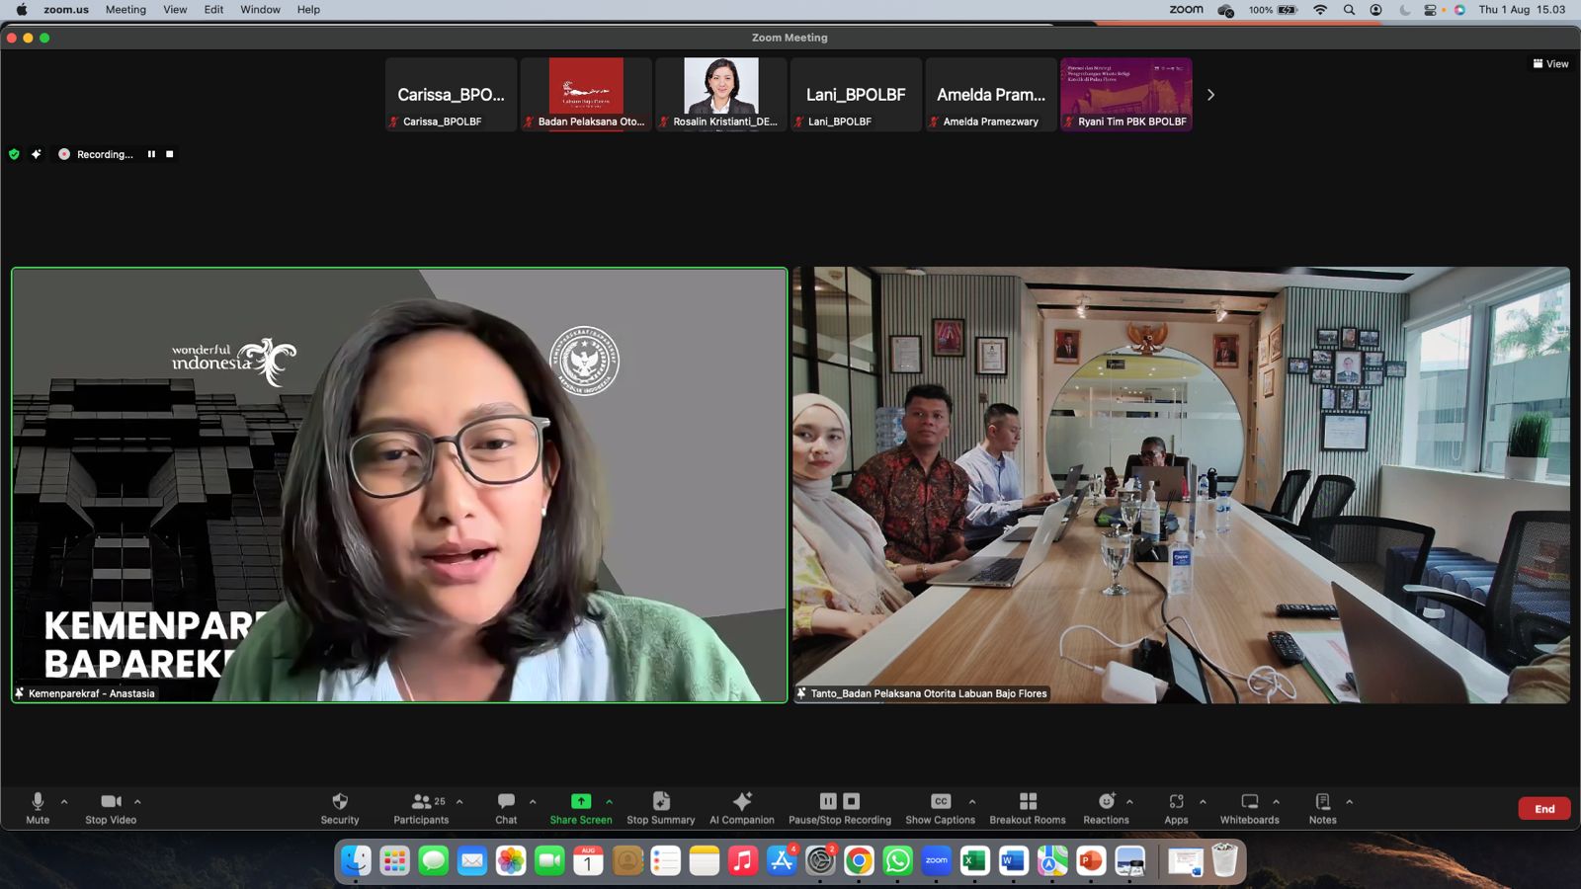1581x889 pixels.
Task: Open the Window menu
Action: coord(260,10)
